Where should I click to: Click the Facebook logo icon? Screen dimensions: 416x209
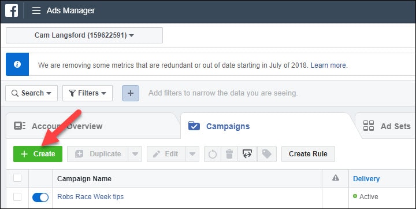[x=12, y=10]
